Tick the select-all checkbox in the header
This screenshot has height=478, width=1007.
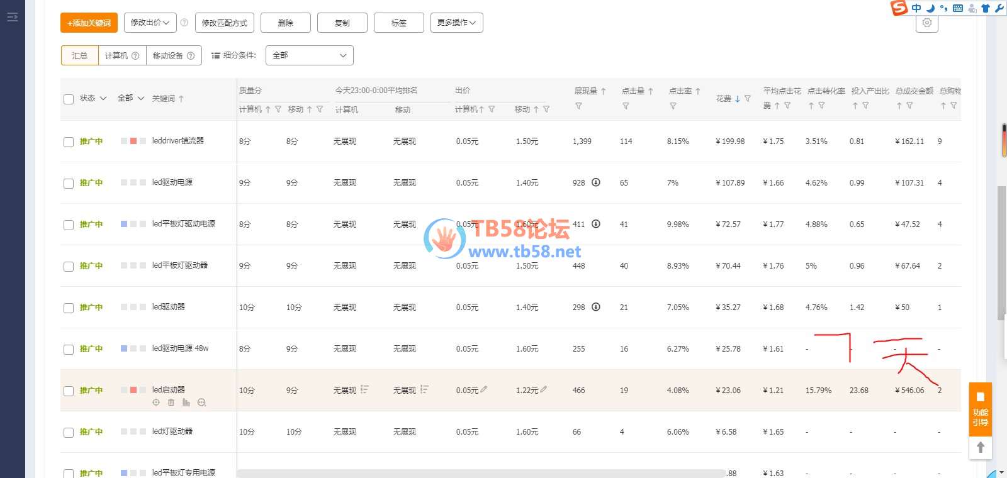click(x=69, y=99)
